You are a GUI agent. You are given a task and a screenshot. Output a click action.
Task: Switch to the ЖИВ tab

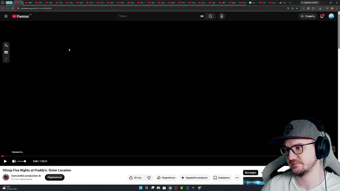(x=28, y=3)
